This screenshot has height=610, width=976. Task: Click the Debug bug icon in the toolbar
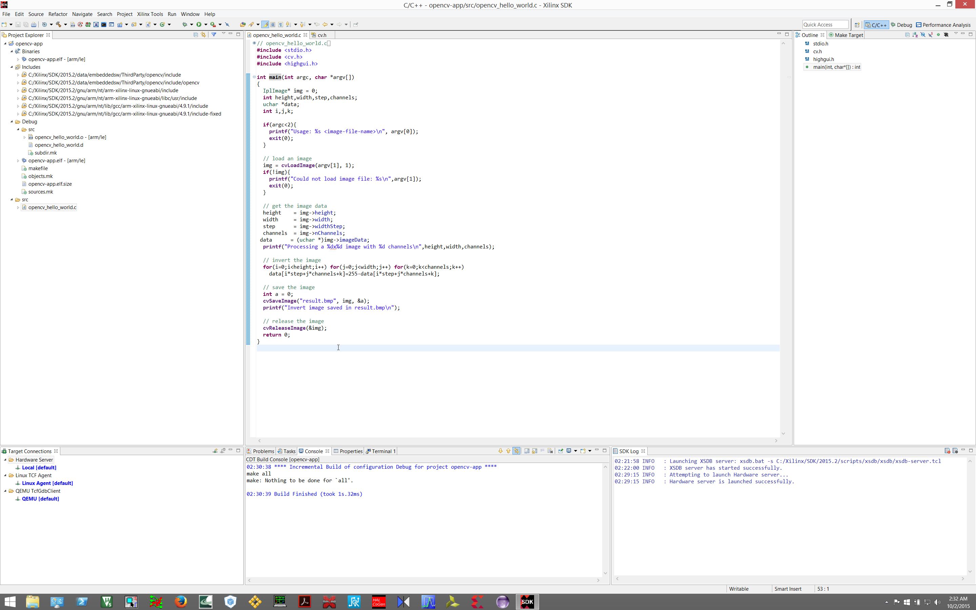coord(185,25)
